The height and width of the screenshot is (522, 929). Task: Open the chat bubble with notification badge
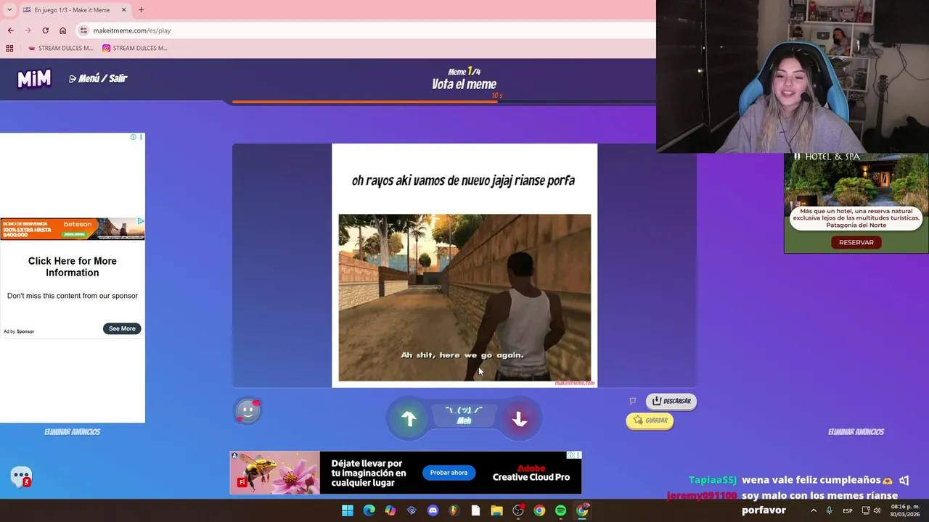click(21, 477)
